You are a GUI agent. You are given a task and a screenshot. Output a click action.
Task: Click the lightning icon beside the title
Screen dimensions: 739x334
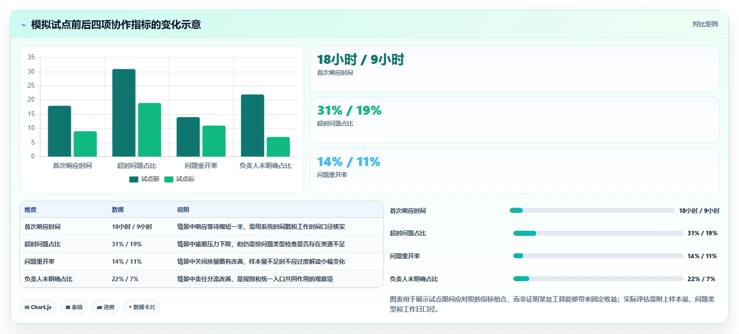(x=23, y=25)
